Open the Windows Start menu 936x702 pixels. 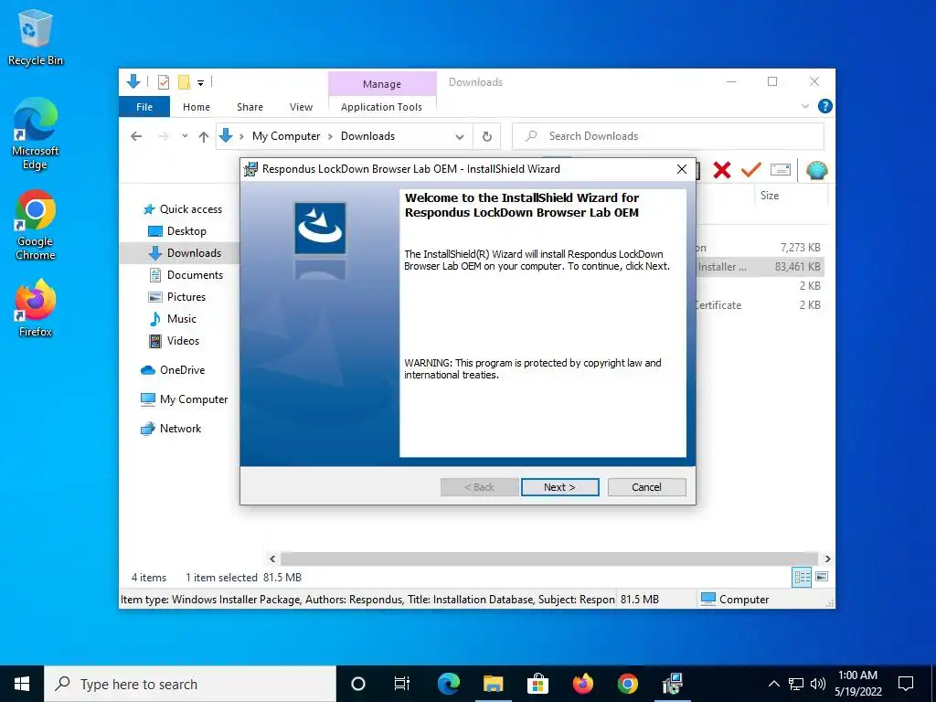[x=22, y=684]
